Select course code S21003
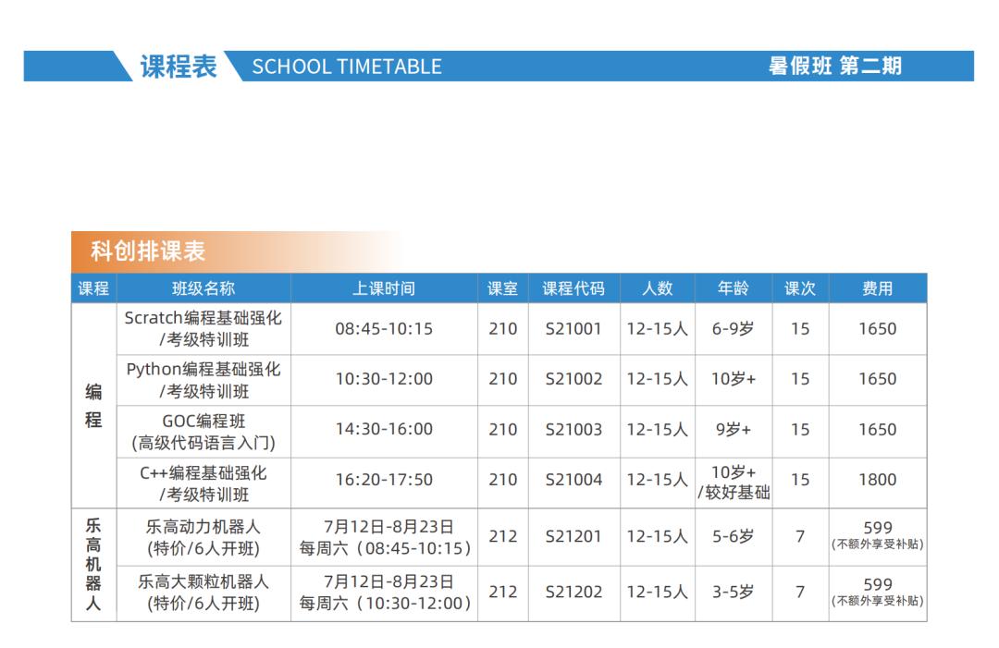The height and width of the screenshot is (648, 999). [573, 430]
